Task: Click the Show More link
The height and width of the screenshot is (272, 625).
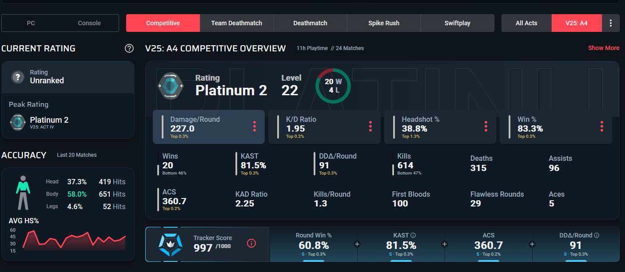Action: pyautogui.click(x=604, y=47)
